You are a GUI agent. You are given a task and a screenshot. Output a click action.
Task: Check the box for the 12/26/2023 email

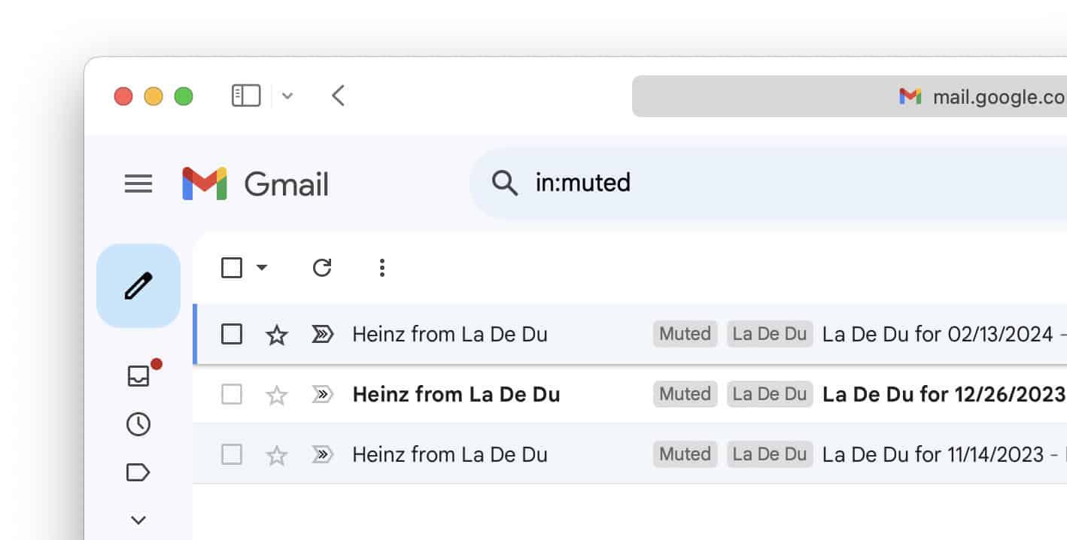[232, 394]
